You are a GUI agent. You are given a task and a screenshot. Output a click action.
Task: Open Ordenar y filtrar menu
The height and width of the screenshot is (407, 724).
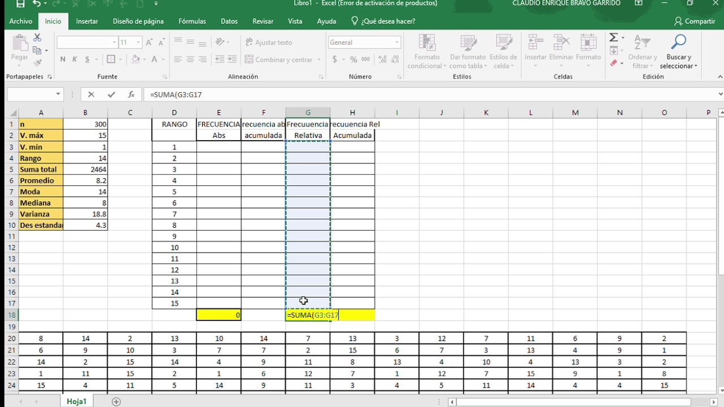[642, 51]
